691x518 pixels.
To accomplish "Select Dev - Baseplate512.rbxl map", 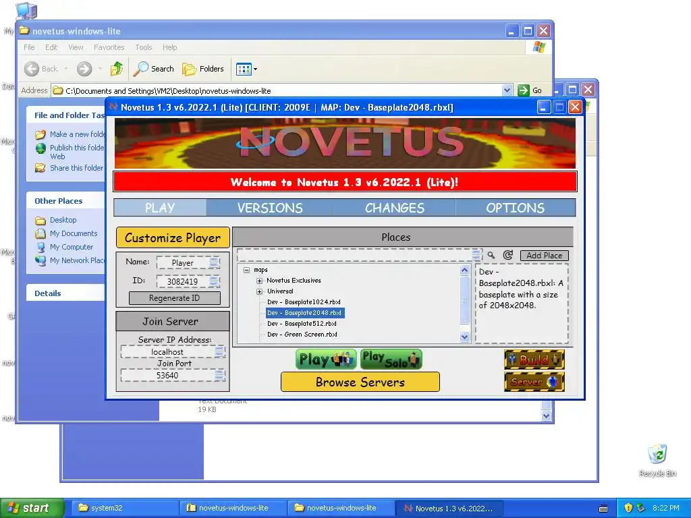I will coord(302,324).
